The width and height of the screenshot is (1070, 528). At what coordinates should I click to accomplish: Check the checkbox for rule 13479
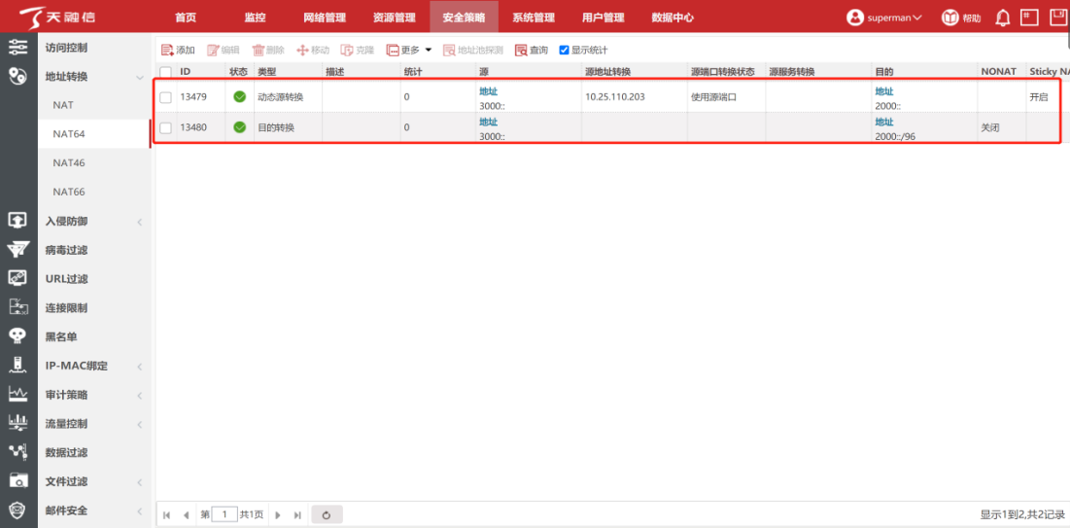click(x=165, y=97)
